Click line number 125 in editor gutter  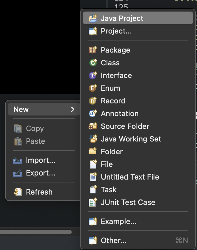click(121, 6)
